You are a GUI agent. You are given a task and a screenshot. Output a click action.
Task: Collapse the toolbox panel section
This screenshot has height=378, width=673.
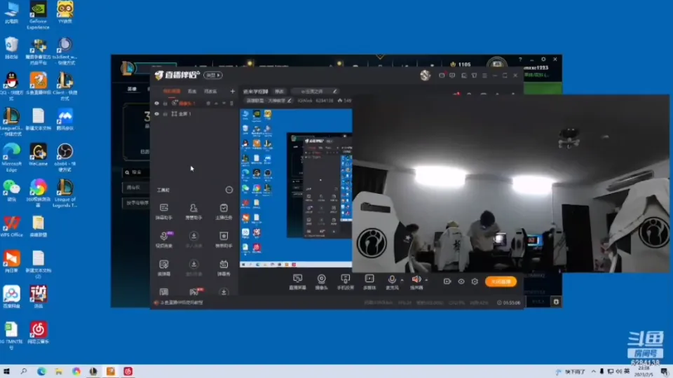tap(229, 190)
